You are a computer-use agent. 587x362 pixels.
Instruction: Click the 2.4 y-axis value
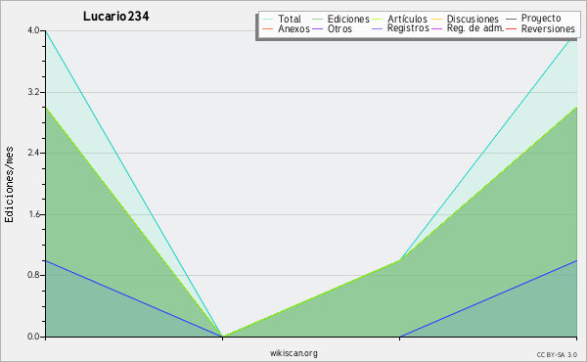[33, 153]
